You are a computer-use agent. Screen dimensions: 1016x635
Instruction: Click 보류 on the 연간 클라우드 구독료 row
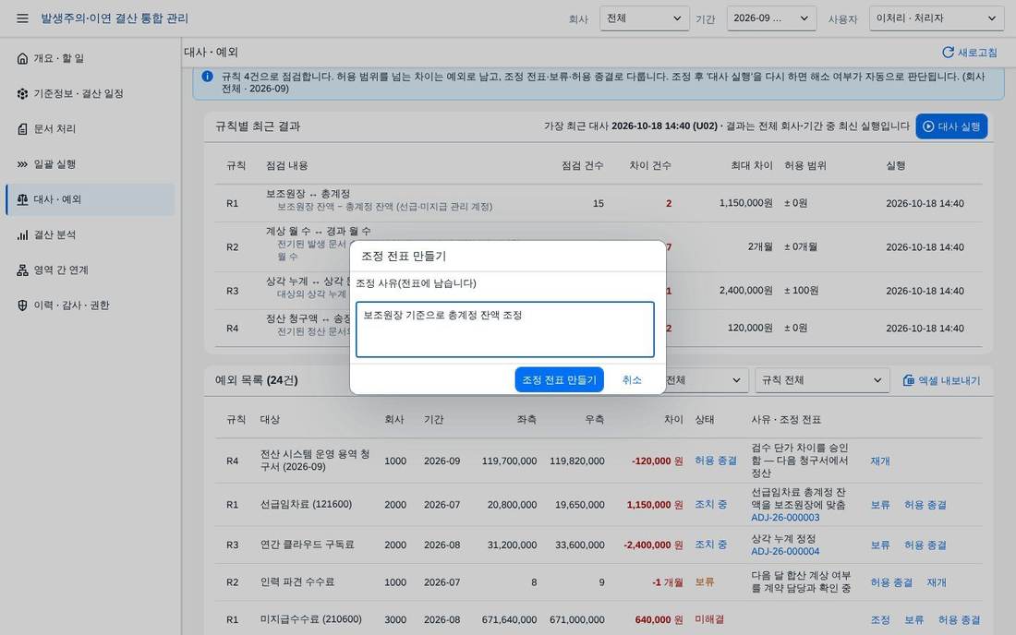880,545
